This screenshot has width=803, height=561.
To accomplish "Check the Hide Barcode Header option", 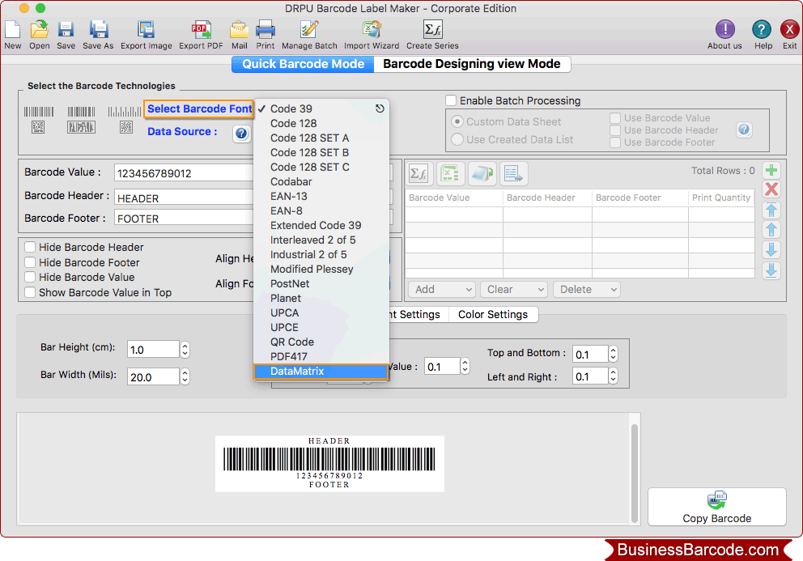I will [30, 247].
